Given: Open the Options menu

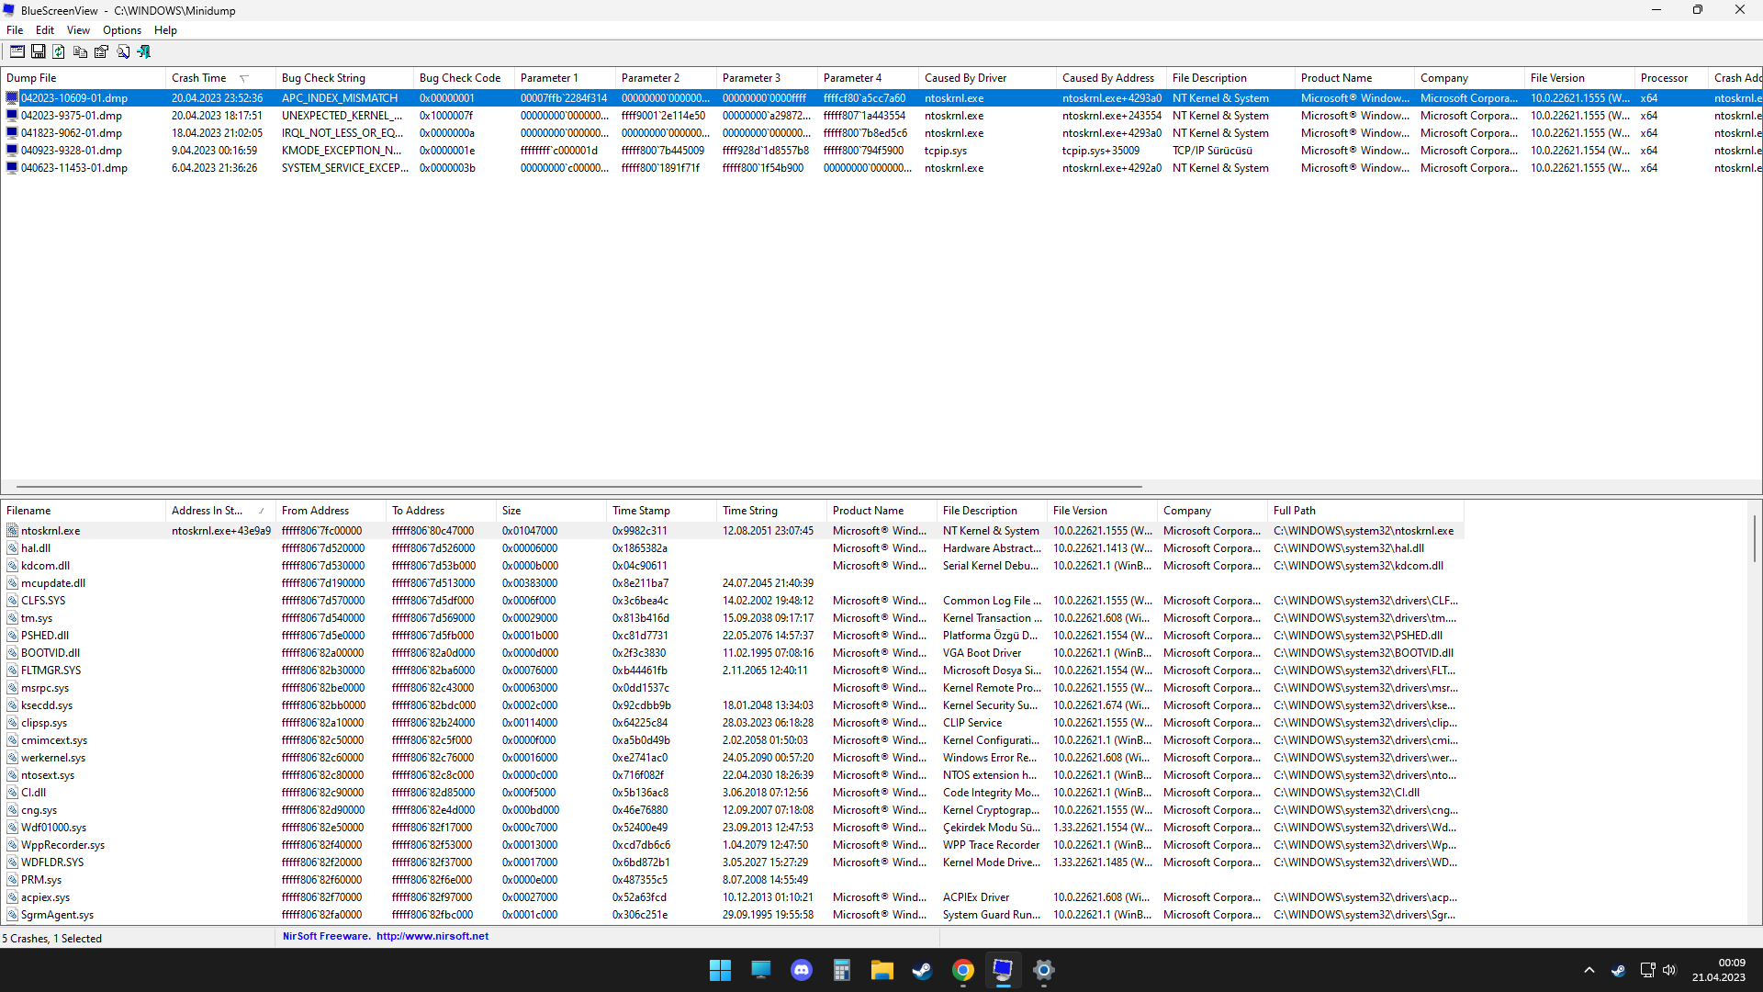Looking at the screenshot, I should click(121, 30).
